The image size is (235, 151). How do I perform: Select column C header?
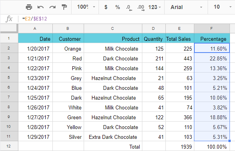(113, 28)
